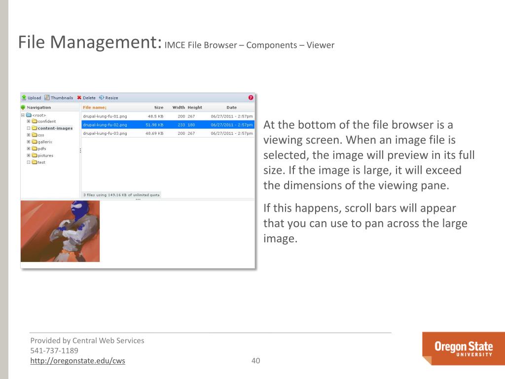Click the Oregon State University logo
505x379 pixels.
(x=464, y=348)
